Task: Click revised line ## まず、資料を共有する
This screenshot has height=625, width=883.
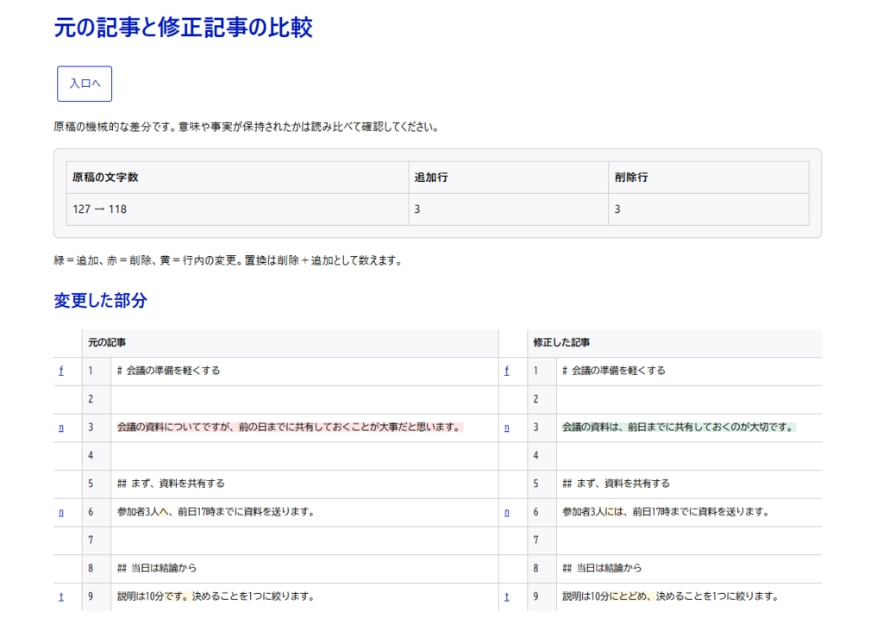Action: pyautogui.click(x=616, y=484)
